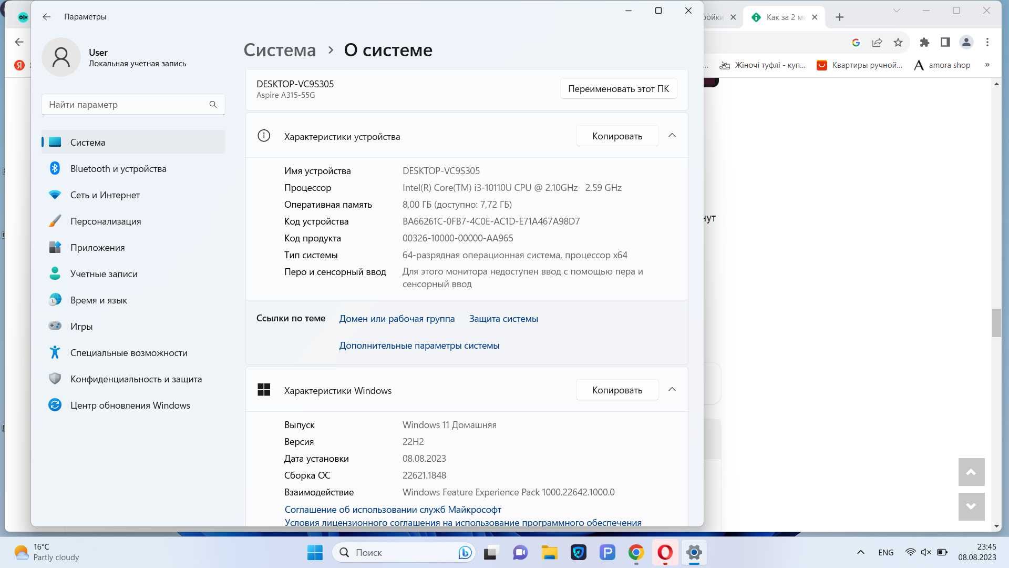The height and width of the screenshot is (568, 1009).
Task: Click the scroll-down arrow button on webpage
Action: pos(971,506)
